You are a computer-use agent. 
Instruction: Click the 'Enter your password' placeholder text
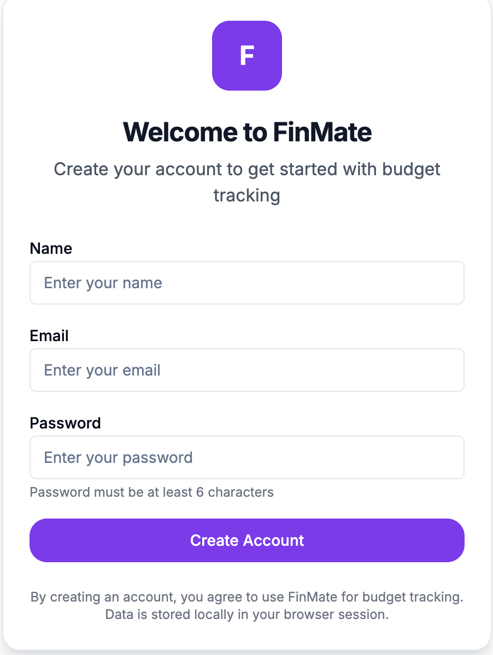point(119,457)
